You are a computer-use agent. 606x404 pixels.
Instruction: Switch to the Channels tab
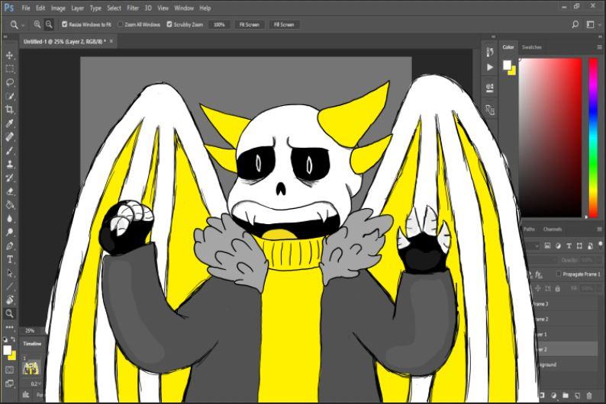tap(553, 229)
